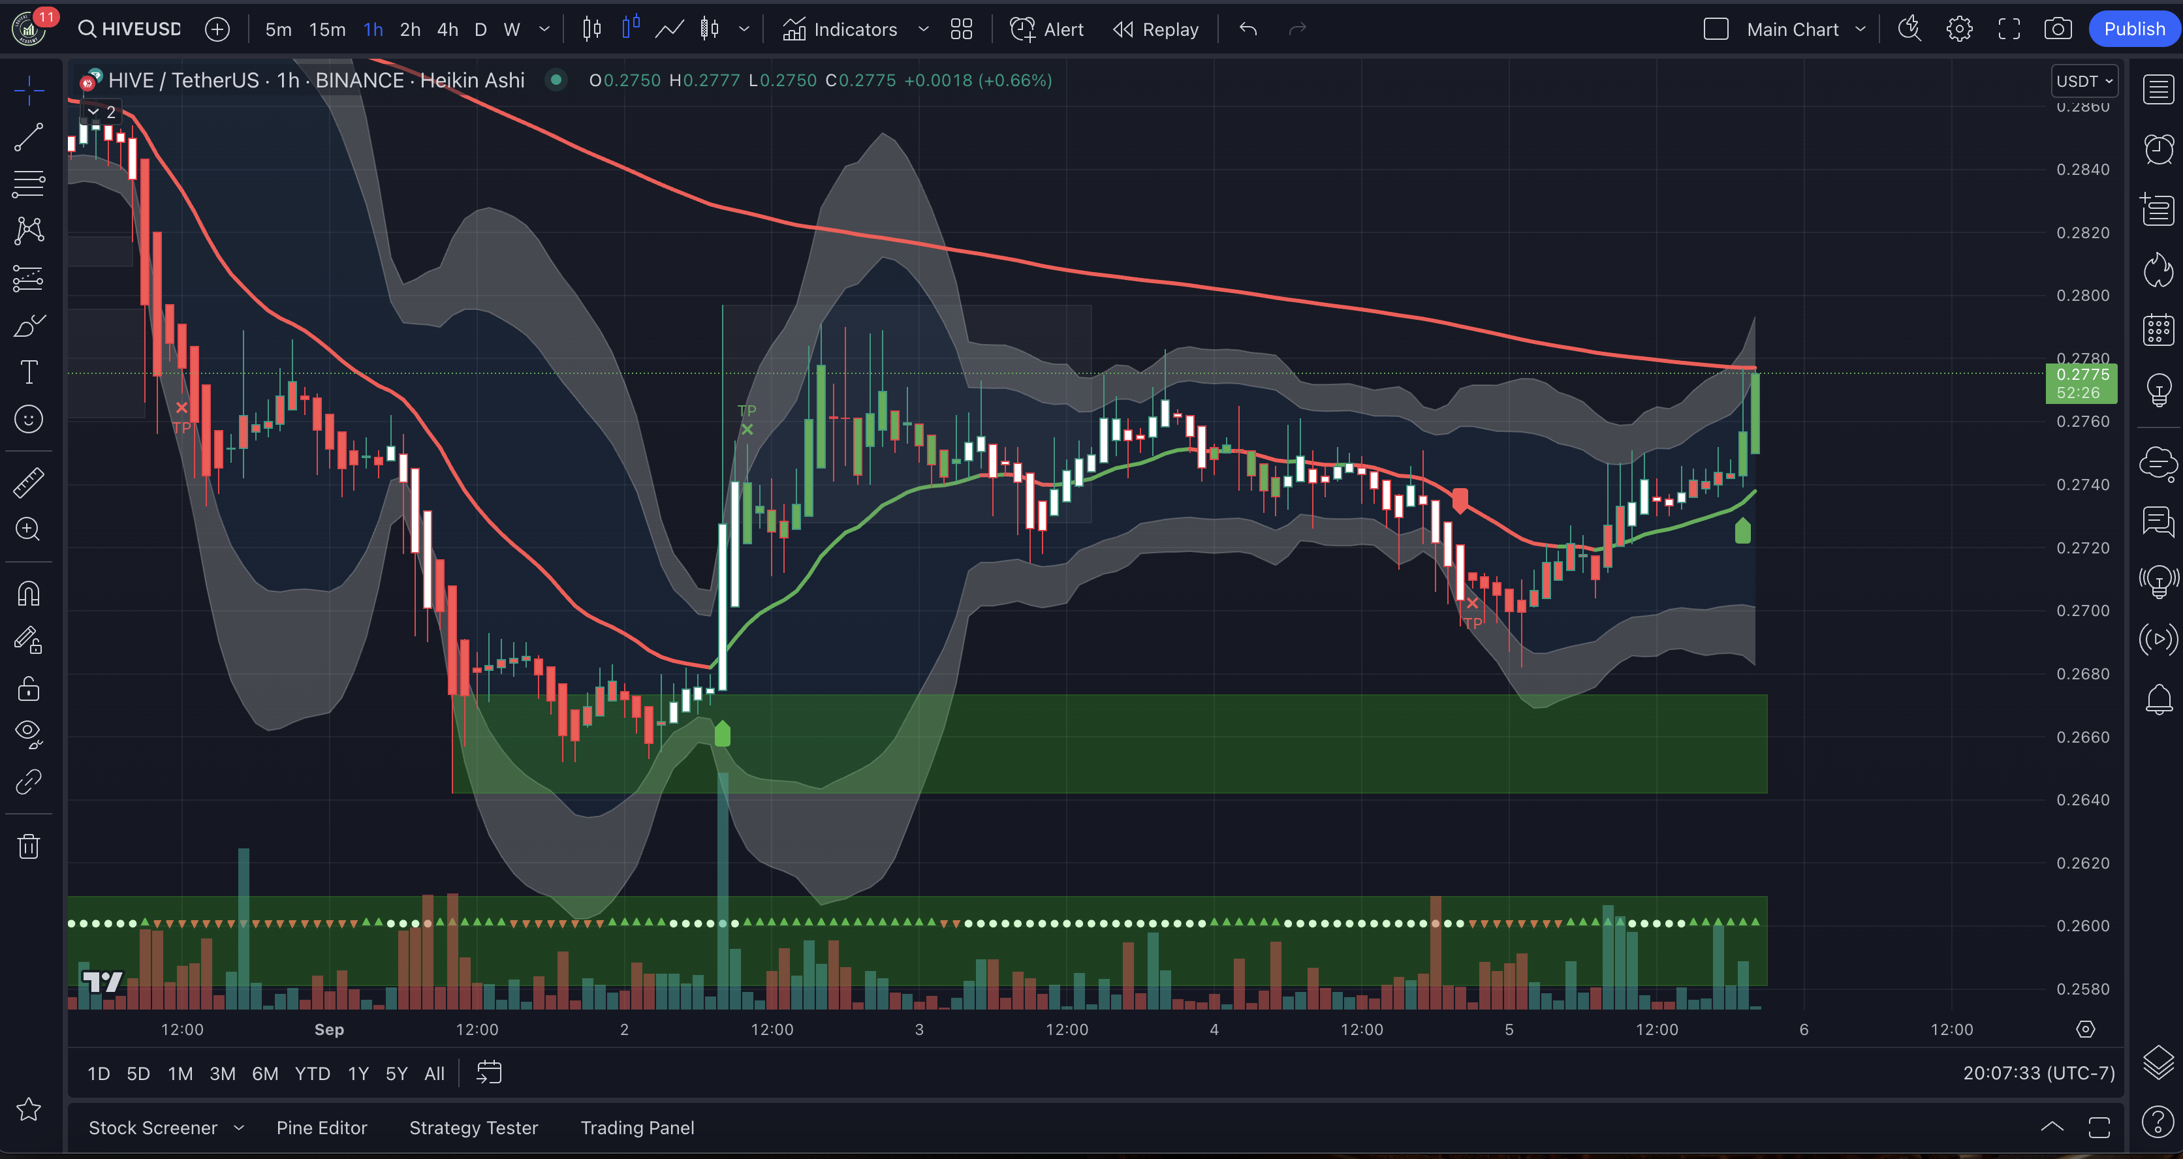Open the Pine Editor tab

coord(321,1128)
